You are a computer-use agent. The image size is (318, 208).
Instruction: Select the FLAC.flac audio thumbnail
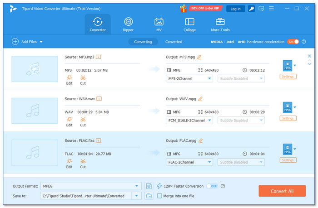point(35,152)
